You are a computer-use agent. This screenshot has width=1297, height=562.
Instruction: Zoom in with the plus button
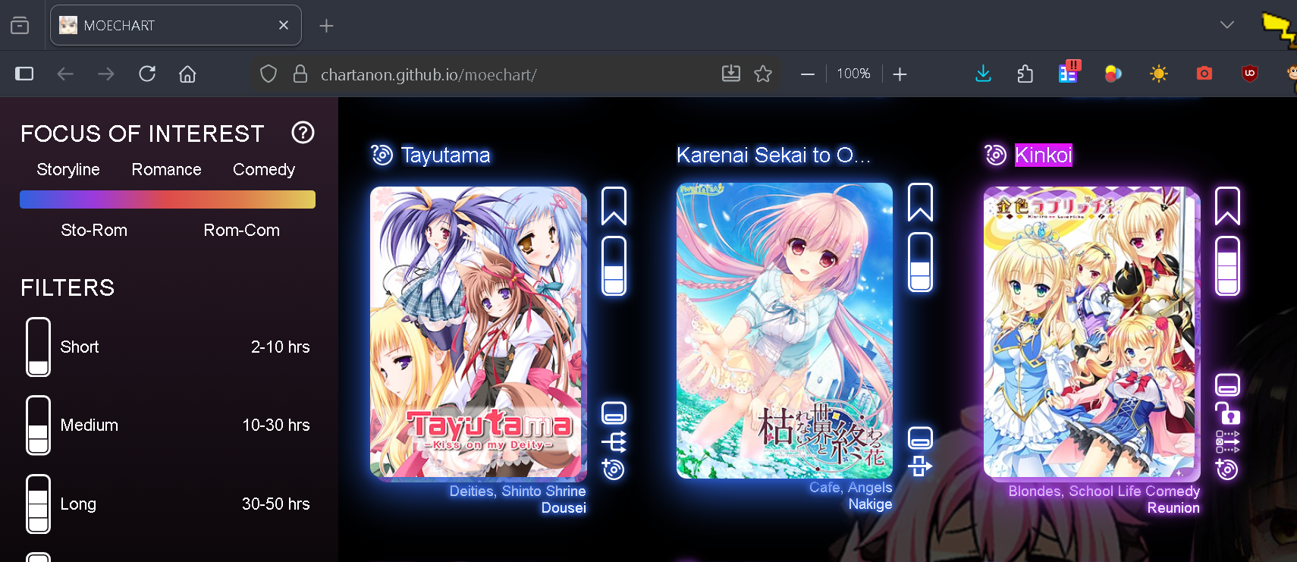click(900, 74)
